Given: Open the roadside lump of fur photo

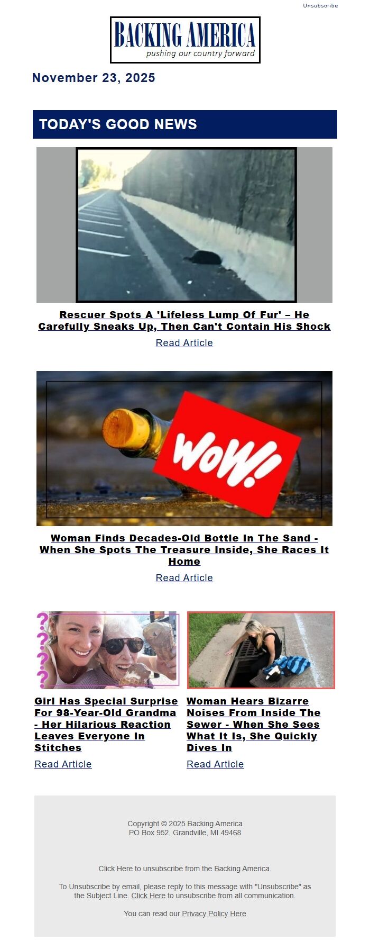Looking at the screenshot, I should pos(184,225).
